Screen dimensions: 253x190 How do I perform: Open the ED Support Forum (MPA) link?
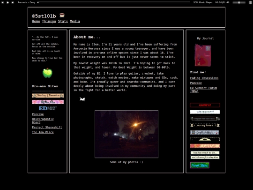(x=203, y=90)
